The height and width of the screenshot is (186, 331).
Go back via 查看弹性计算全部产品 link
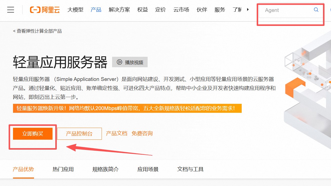(37, 31)
